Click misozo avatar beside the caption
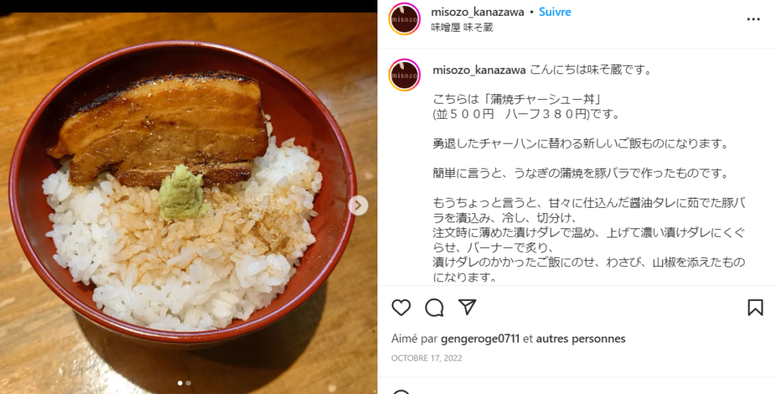Viewport: 776px width, 394px height. coord(405,75)
